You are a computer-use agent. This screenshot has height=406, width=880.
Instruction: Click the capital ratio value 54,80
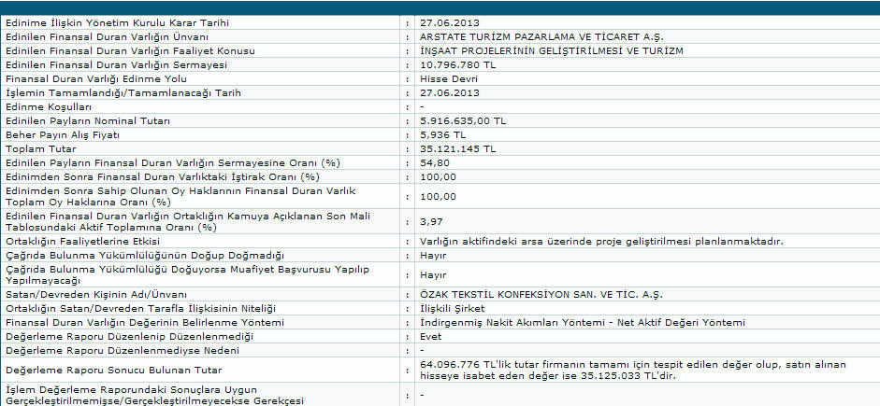435,162
